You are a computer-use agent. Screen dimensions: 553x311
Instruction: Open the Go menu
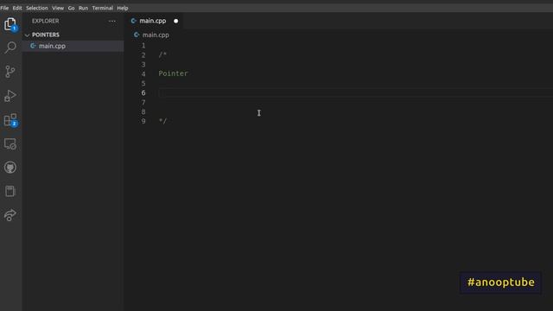click(x=71, y=8)
